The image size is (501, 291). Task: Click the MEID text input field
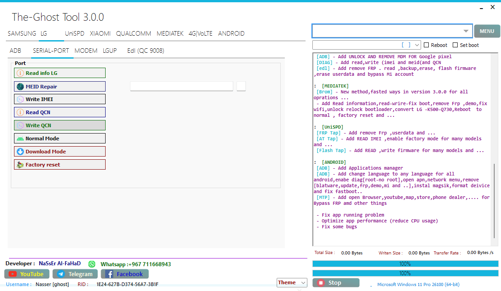[181, 86]
